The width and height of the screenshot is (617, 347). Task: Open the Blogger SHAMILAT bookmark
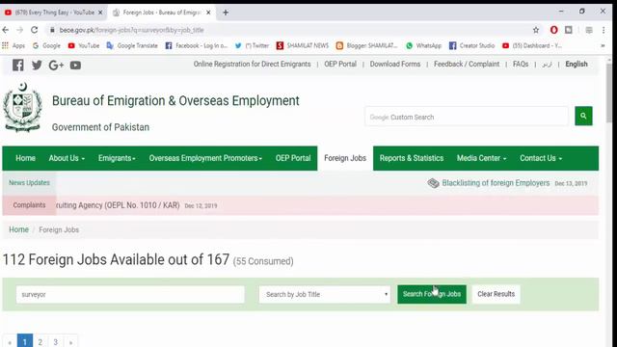(x=366, y=45)
